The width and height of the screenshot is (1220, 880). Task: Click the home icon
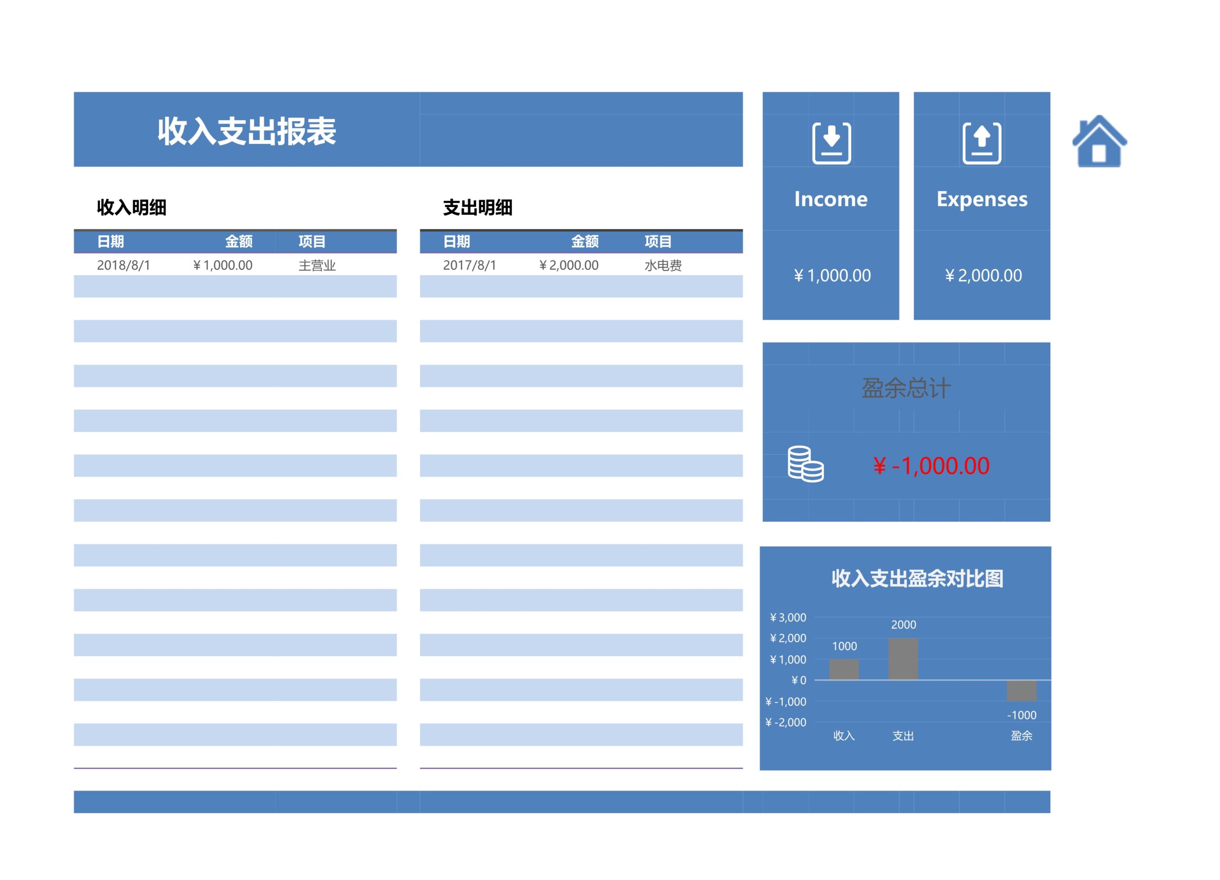point(1099,141)
